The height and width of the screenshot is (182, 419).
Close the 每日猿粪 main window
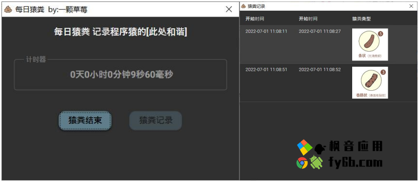point(229,9)
